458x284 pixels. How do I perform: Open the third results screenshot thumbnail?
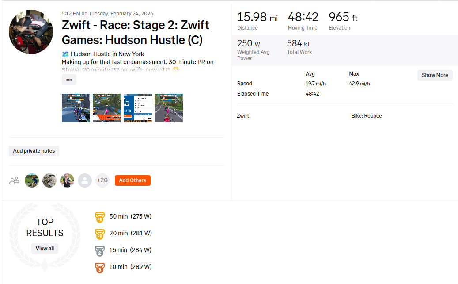(x=138, y=108)
